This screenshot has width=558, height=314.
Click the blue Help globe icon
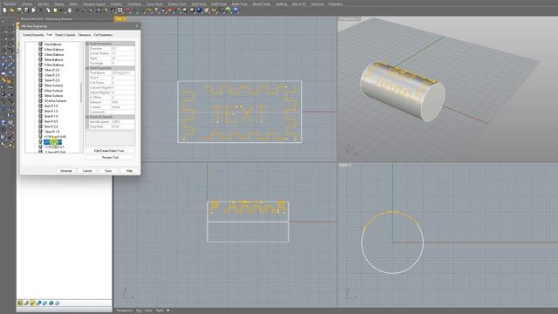tap(235, 10)
